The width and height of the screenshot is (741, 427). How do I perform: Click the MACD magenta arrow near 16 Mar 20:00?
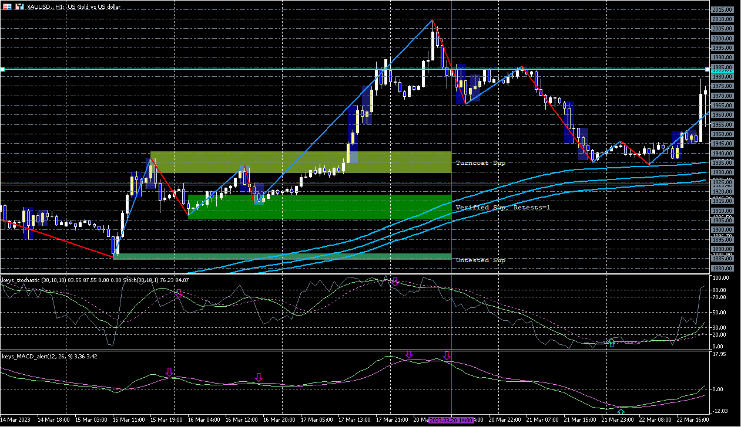259,377
